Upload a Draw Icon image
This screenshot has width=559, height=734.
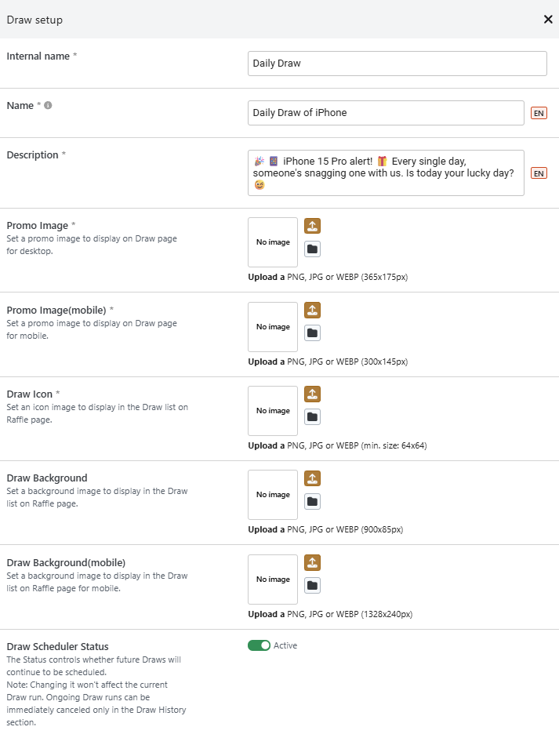[312, 394]
